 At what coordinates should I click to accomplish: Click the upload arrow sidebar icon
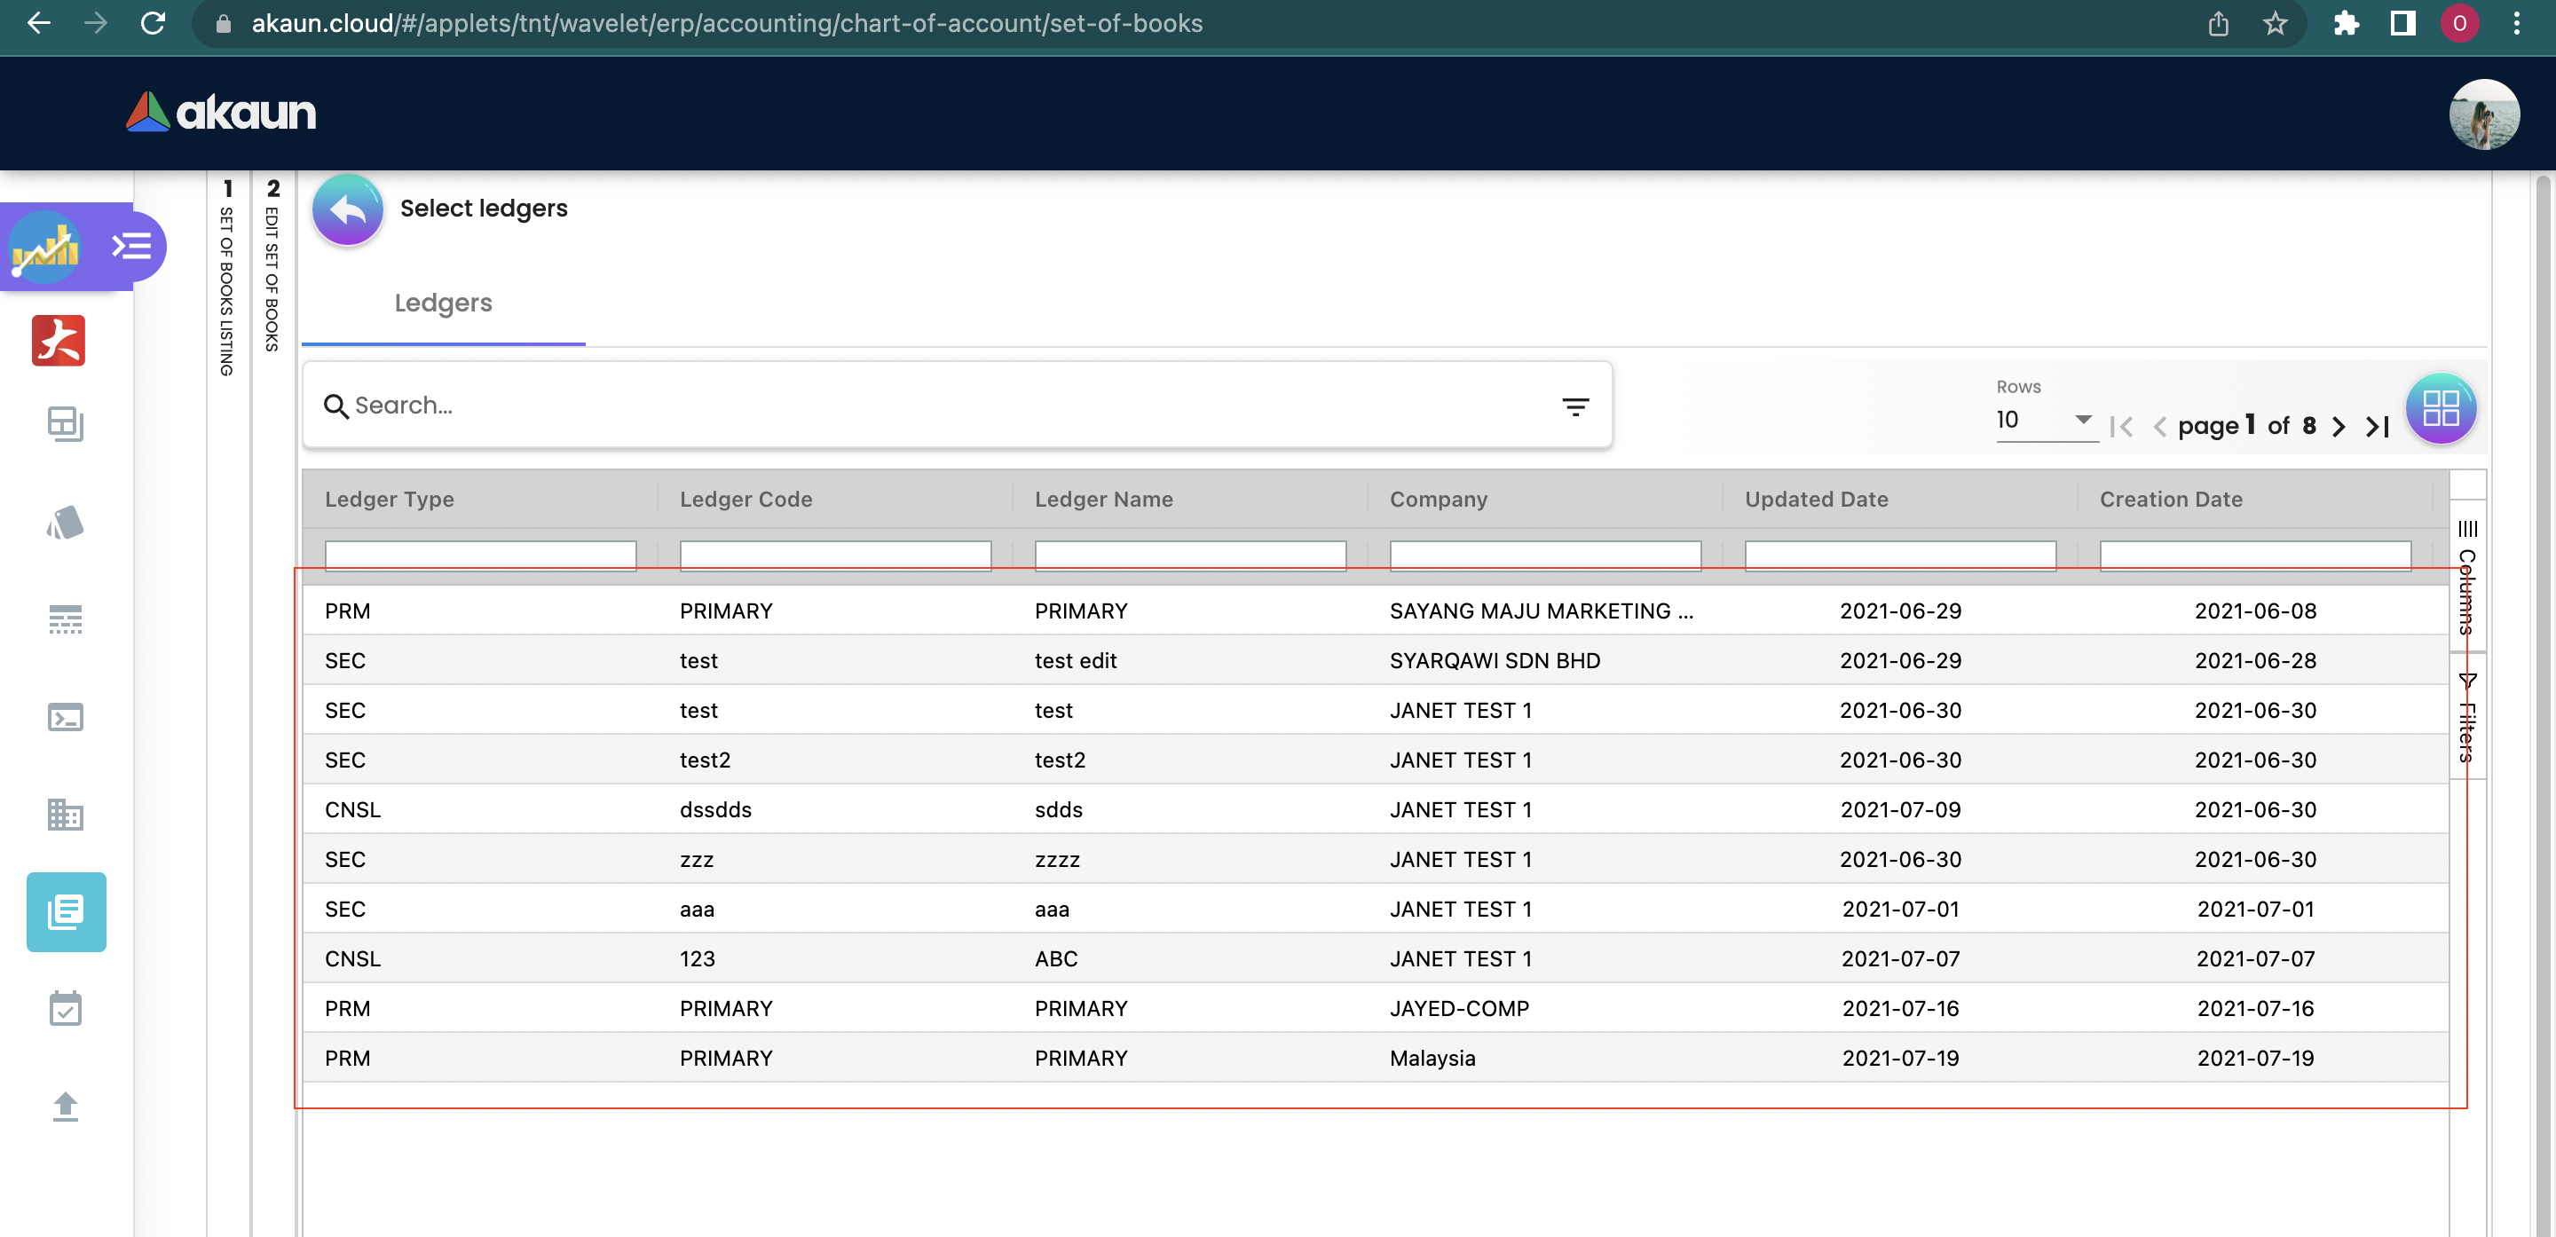[x=66, y=1105]
